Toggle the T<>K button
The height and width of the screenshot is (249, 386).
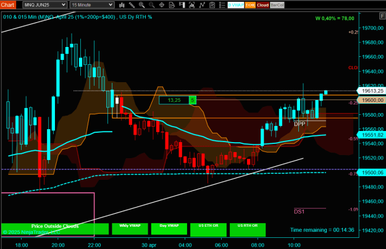(x=250, y=5)
